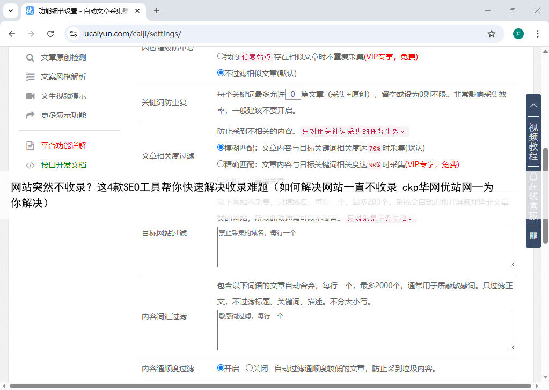Screen dimensions: 549x390
Task: Open the Chrome tab search dropdown
Action: [x=11, y=11]
